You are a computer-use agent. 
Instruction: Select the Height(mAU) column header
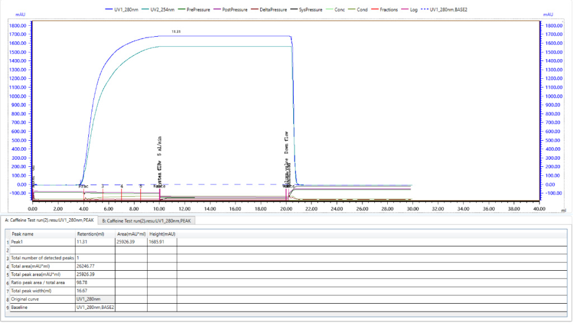[162, 234]
